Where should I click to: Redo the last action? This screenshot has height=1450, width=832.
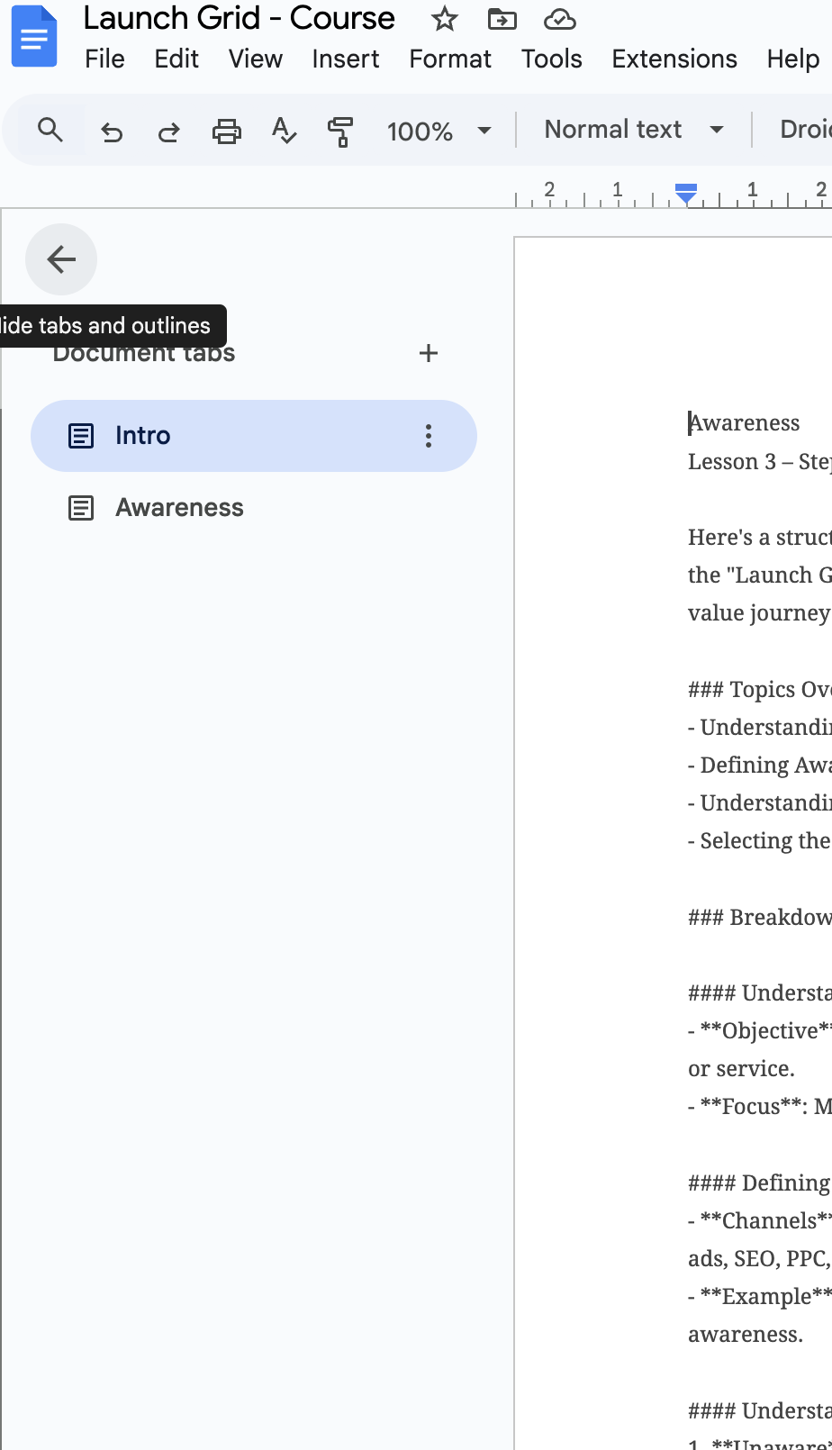pos(168,132)
